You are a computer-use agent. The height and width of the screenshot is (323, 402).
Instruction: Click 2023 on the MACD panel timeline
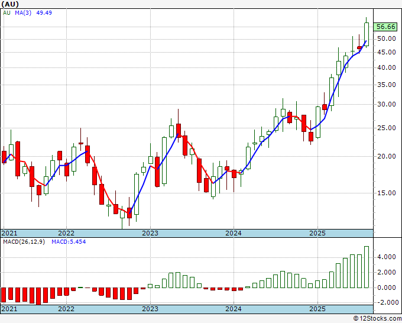(150, 309)
